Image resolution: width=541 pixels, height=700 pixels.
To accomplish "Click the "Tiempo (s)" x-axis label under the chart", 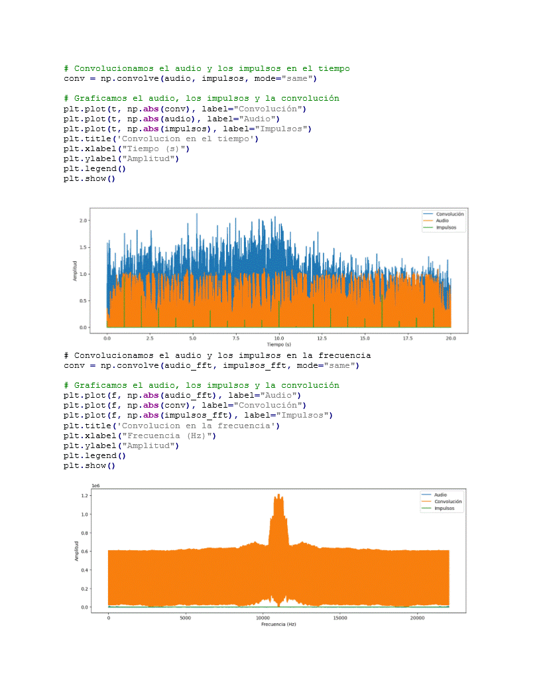I will (x=279, y=345).
